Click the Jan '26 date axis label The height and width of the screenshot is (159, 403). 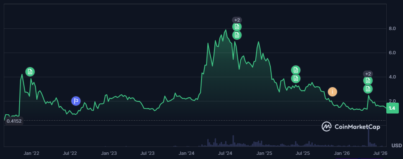[342, 154]
